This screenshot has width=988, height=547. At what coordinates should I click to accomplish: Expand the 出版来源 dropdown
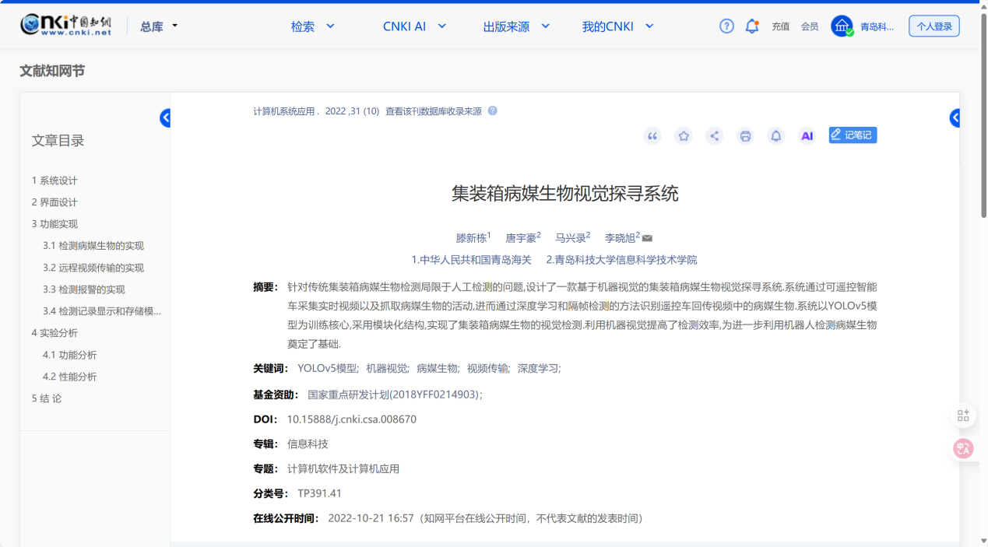click(x=516, y=26)
